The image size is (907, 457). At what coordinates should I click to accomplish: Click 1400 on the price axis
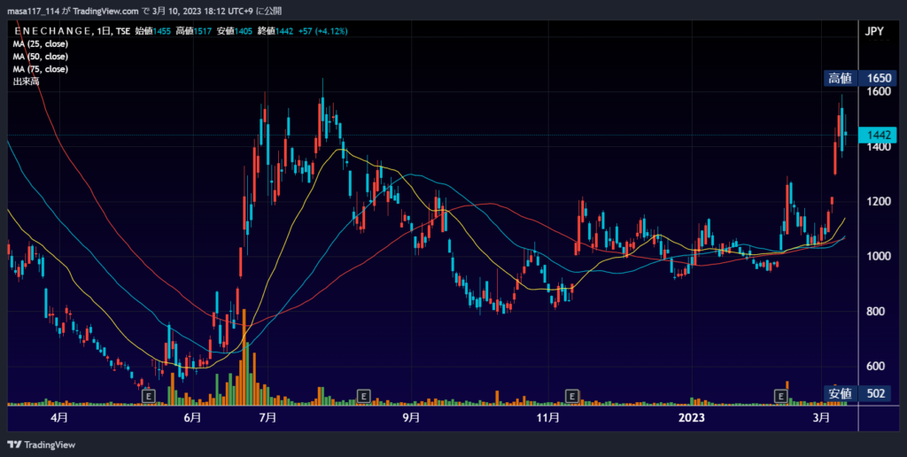tap(878, 147)
